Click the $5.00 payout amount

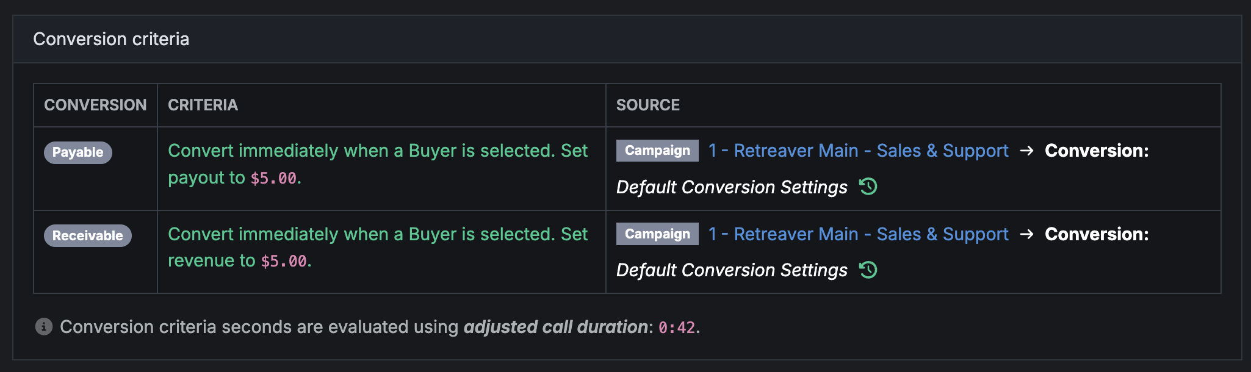[x=273, y=178]
